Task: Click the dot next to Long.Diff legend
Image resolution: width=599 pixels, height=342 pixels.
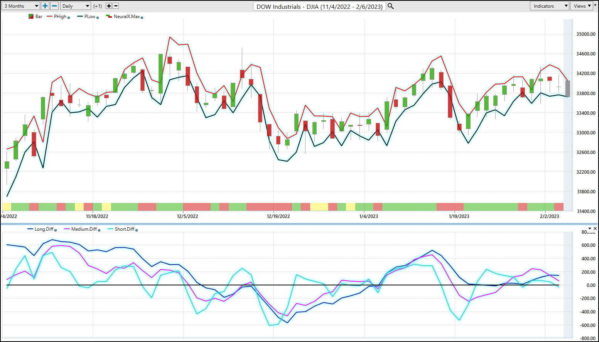Action: (x=56, y=230)
